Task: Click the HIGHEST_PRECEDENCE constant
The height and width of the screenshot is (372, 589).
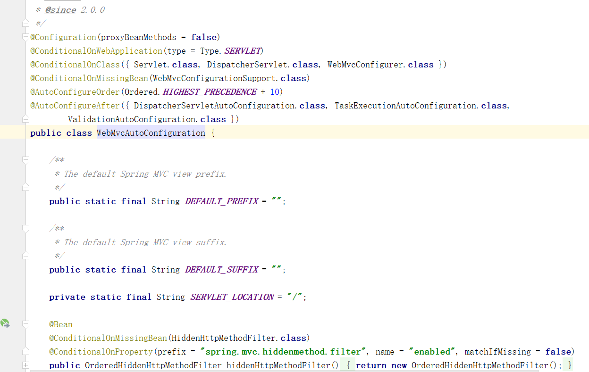Action: 210,92
